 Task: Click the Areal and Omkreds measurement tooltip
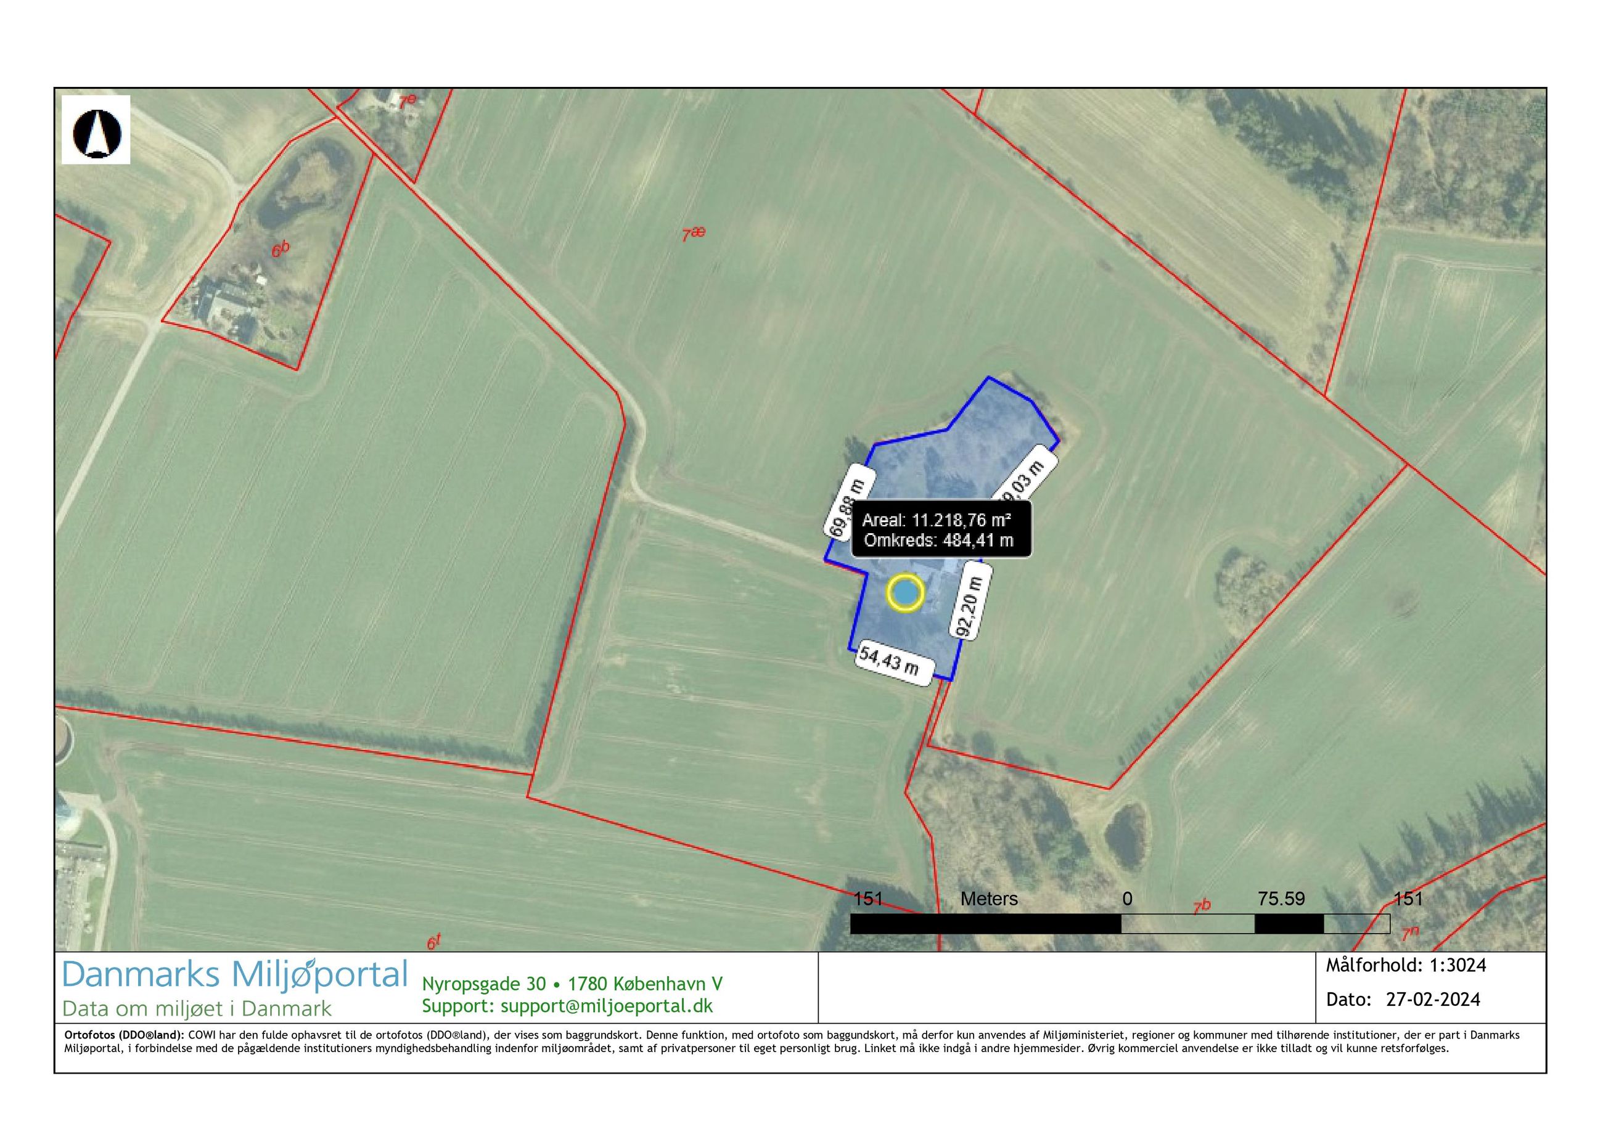click(940, 529)
